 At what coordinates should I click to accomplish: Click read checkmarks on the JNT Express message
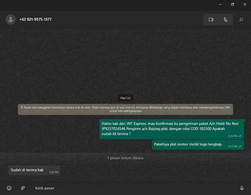point(240,136)
